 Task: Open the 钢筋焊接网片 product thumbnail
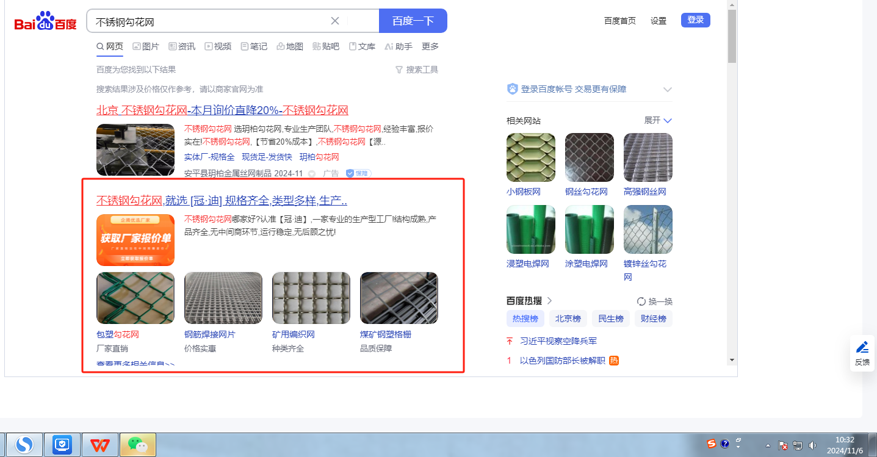[x=223, y=298]
